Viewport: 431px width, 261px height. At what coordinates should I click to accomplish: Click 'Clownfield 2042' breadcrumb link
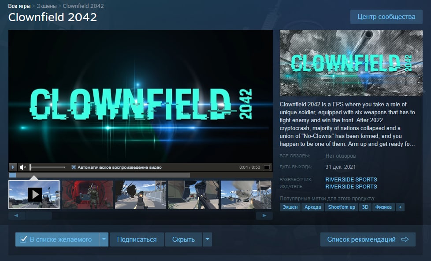click(x=83, y=6)
